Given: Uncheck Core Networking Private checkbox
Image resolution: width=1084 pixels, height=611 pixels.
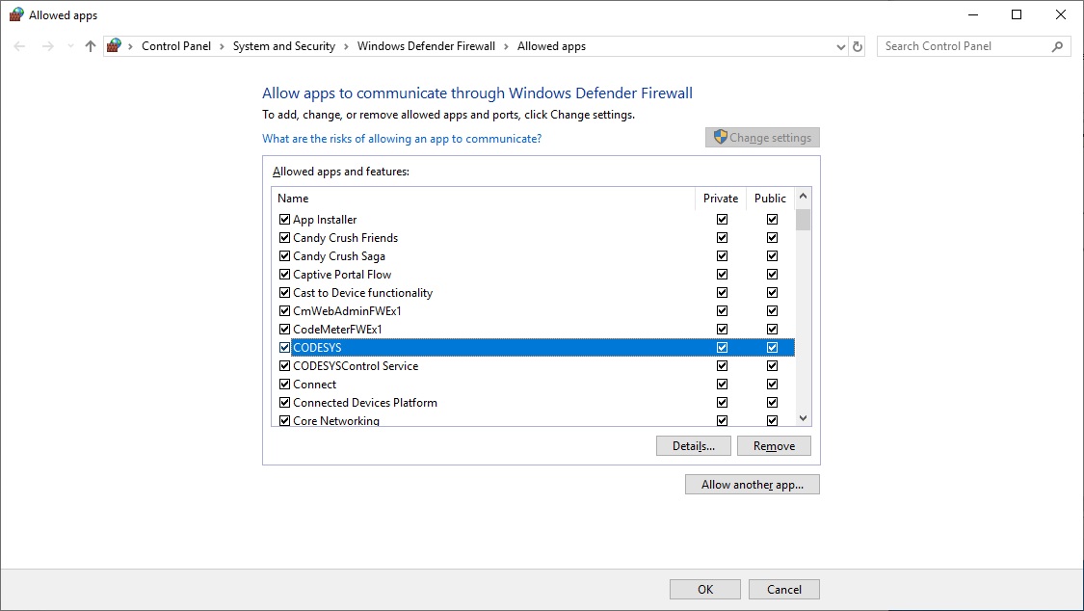Looking at the screenshot, I should click(722, 420).
